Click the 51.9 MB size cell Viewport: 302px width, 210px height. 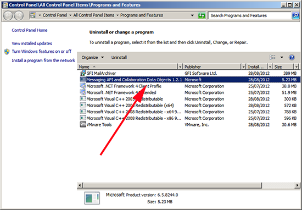pos(289,92)
